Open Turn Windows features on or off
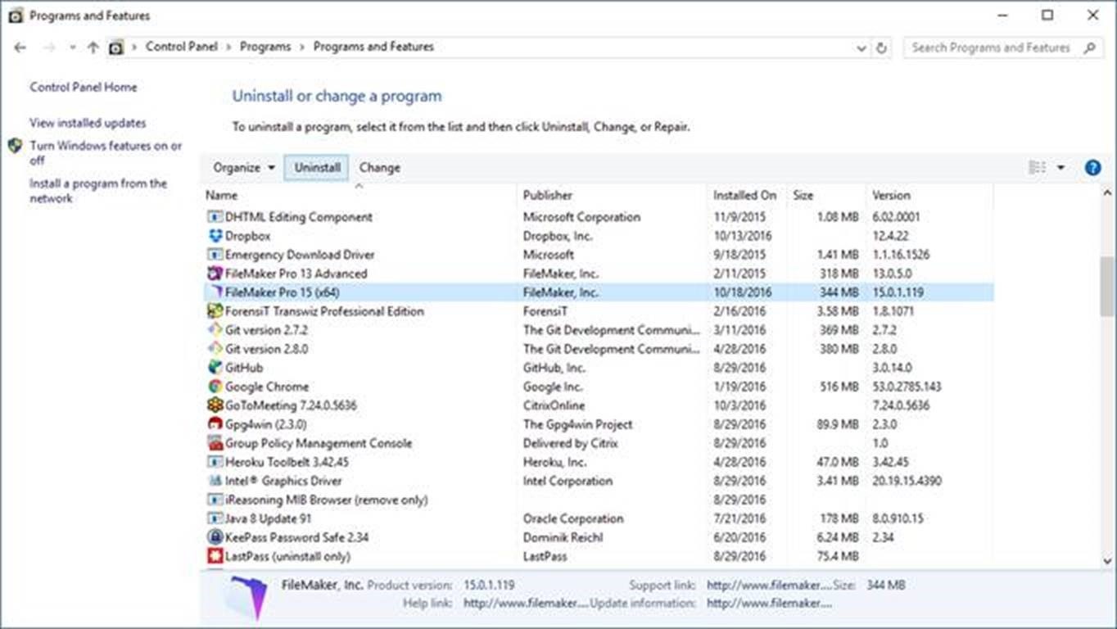This screenshot has width=1117, height=629. (x=106, y=153)
